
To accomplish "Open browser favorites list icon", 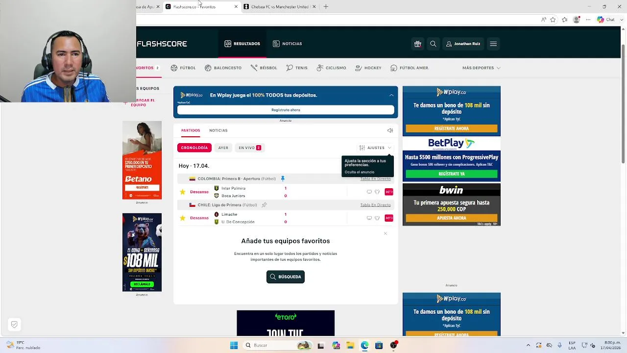I will [565, 20].
